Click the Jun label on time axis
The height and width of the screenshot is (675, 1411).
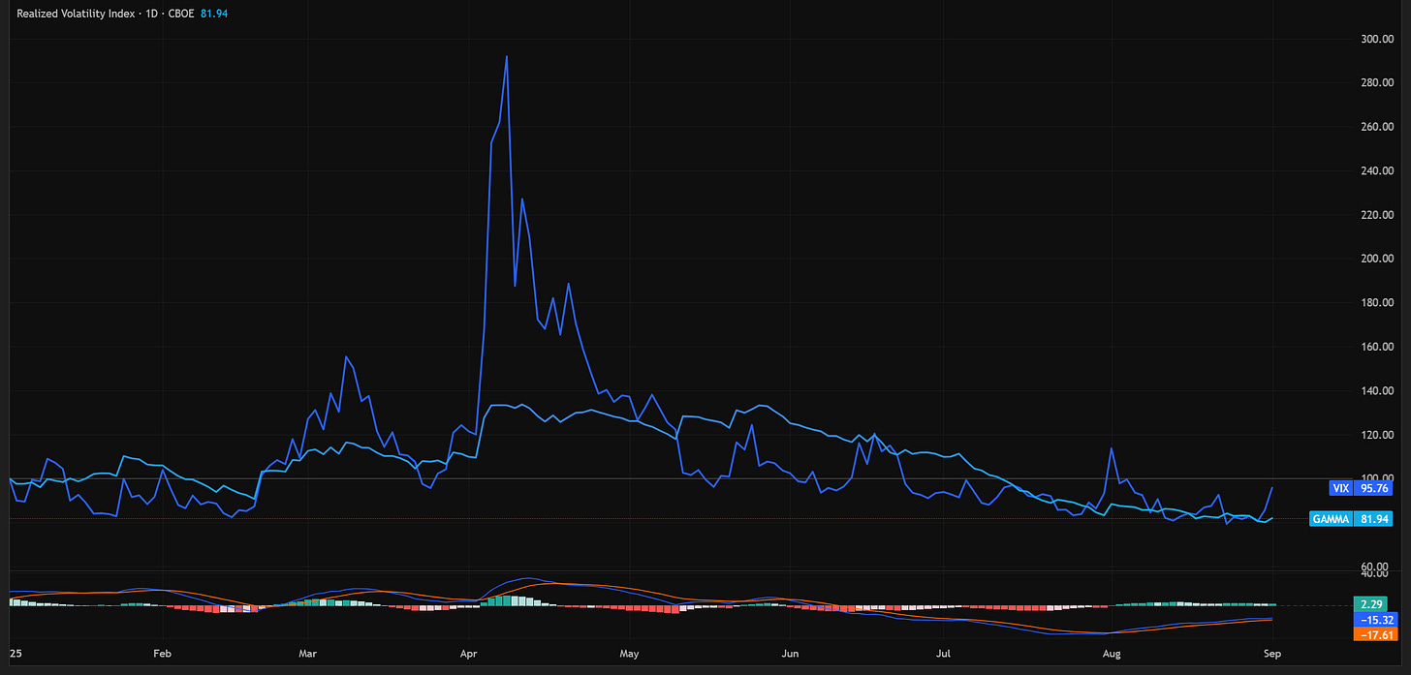791,655
